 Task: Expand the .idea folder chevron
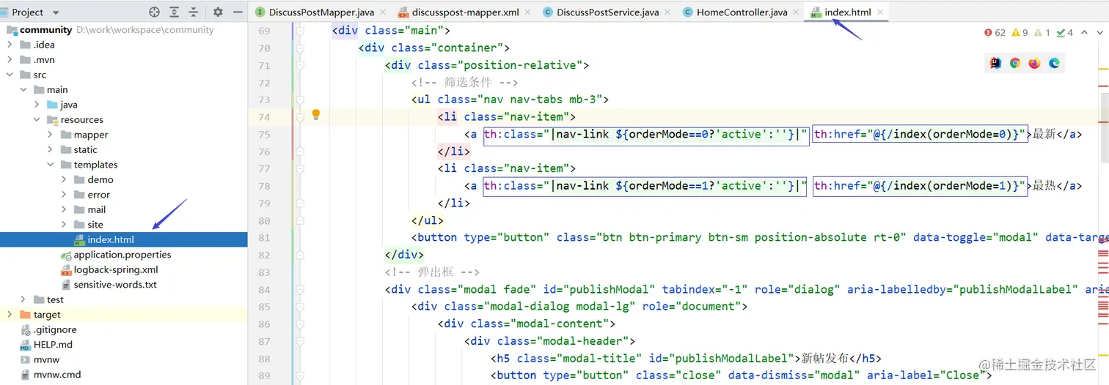pos(10,45)
